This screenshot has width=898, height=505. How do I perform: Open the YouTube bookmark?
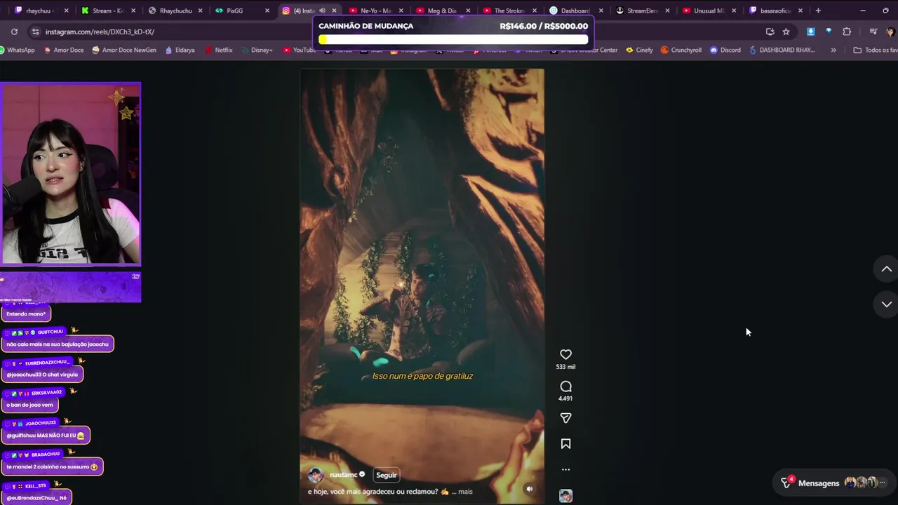click(x=299, y=50)
